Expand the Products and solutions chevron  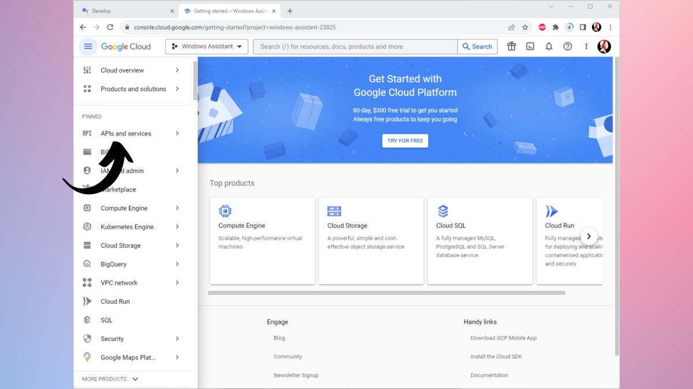pos(177,89)
